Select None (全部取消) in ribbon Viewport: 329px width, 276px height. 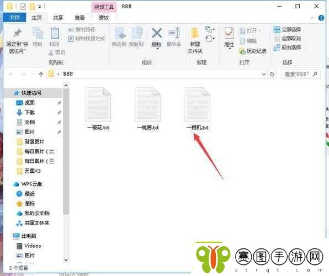(x=287, y=39)
